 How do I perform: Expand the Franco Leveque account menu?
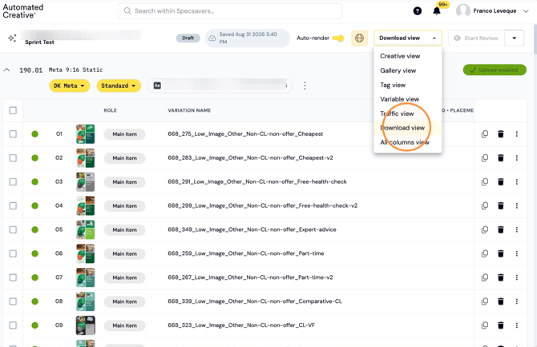click(x=526, y=11)
